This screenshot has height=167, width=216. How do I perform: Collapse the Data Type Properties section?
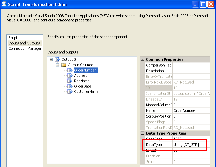pyautogui.click(x=143, y=133)
